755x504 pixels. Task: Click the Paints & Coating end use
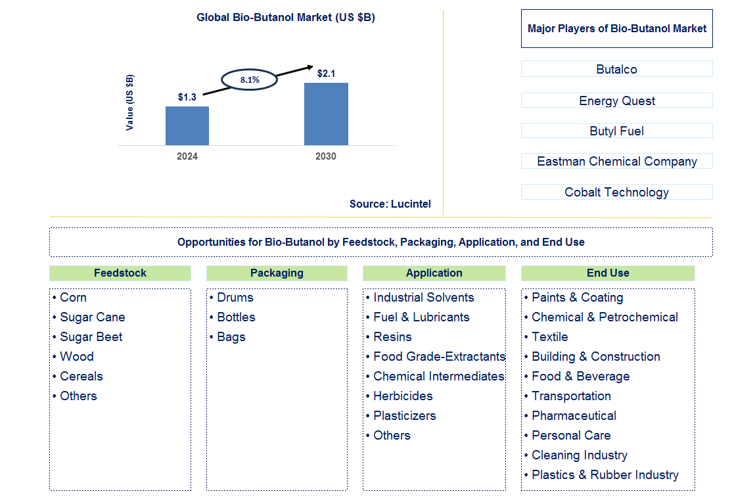(x=577, y=297)
